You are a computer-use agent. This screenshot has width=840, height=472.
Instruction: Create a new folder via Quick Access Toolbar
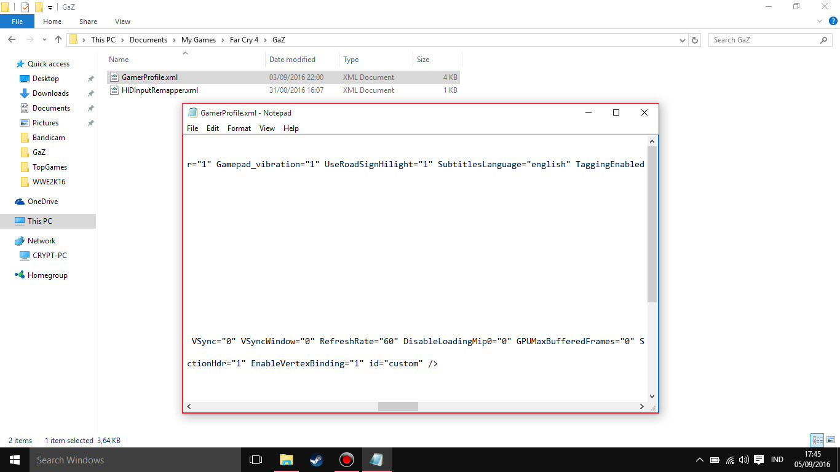click(39, 7)
